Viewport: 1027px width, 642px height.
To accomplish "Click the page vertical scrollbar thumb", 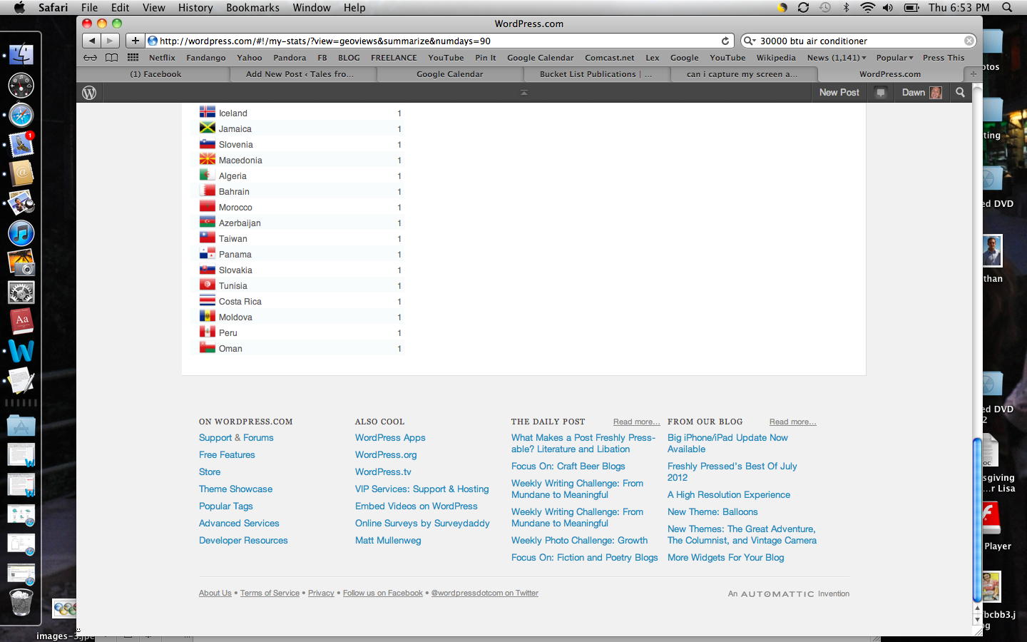I will click(x=977, y=521).
